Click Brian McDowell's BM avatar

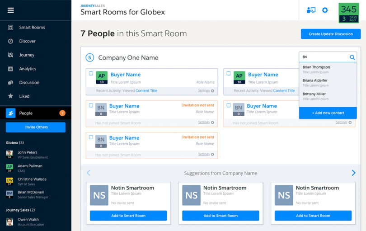[x=9, y=194]
